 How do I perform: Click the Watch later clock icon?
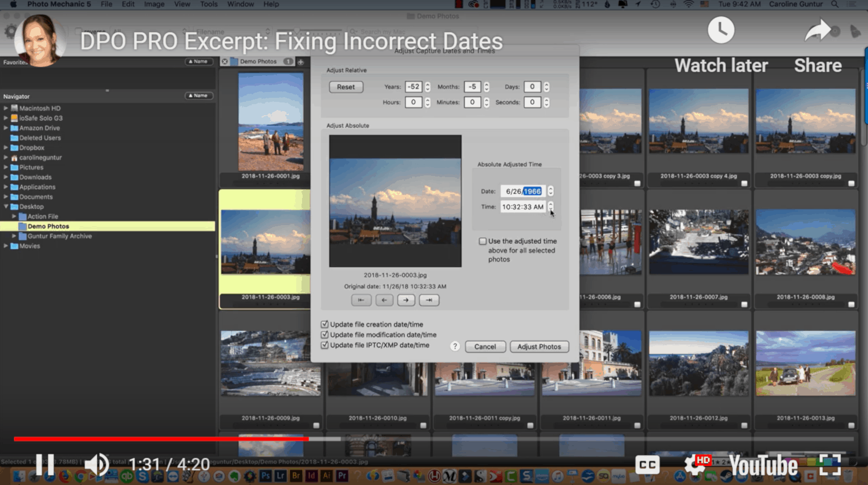tap(721, 30)
